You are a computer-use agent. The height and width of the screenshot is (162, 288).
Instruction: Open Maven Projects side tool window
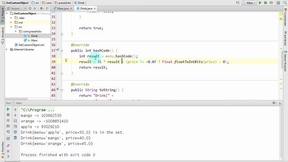285,61
